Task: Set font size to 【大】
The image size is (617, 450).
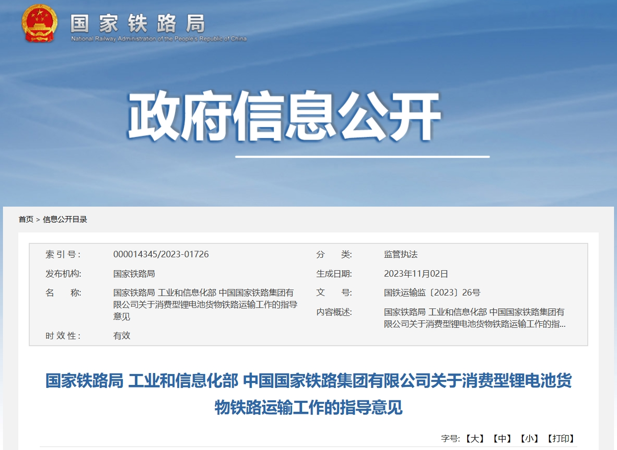Action: pyautogui.click(x=475, y=439)
